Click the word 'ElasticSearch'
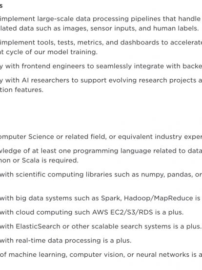 point(38,226)
